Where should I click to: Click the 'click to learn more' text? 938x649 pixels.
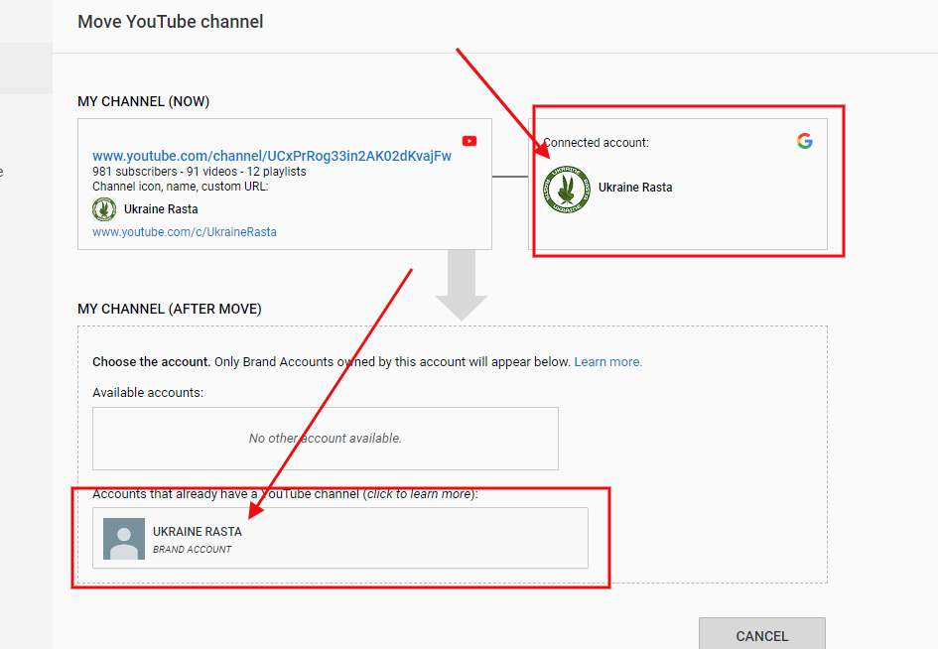pos(419,494)
